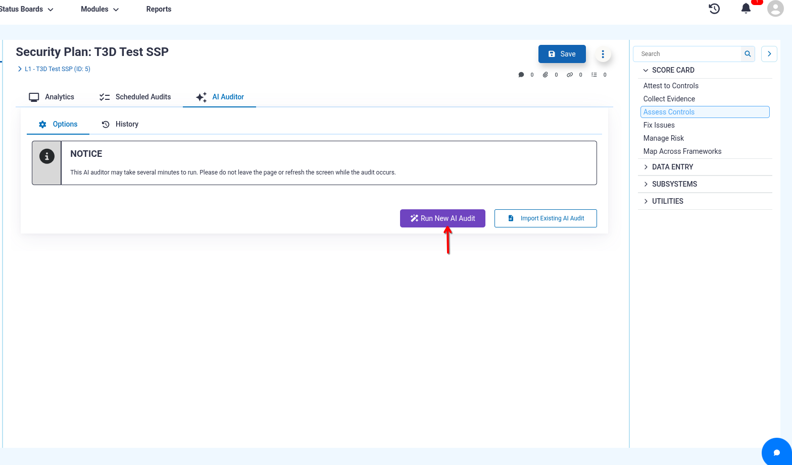Select Assess Controls in score card
Viewport: 792px width, 465px height.
tap(705, 112)
